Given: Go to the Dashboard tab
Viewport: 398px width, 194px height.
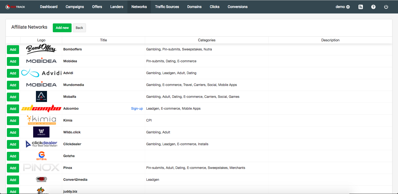Looking at the screenshot, I should point(49,7).
